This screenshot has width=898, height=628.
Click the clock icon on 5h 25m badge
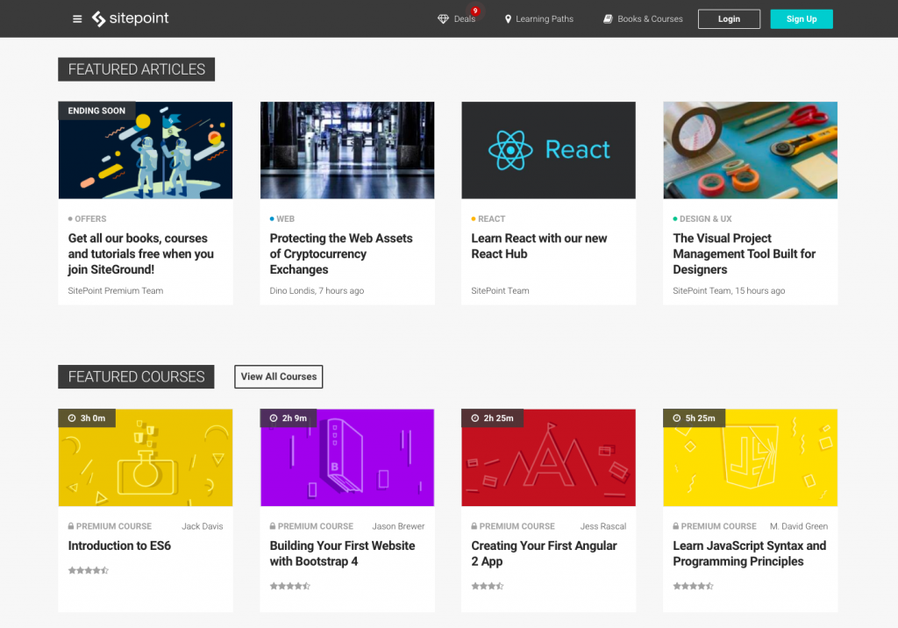point(676,418)
